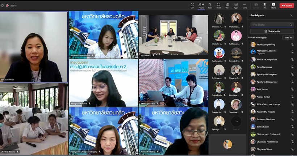This screenshot has height=156, width=297.
Task: Click the Share screen icon
Action: click(x=273, y=5)
